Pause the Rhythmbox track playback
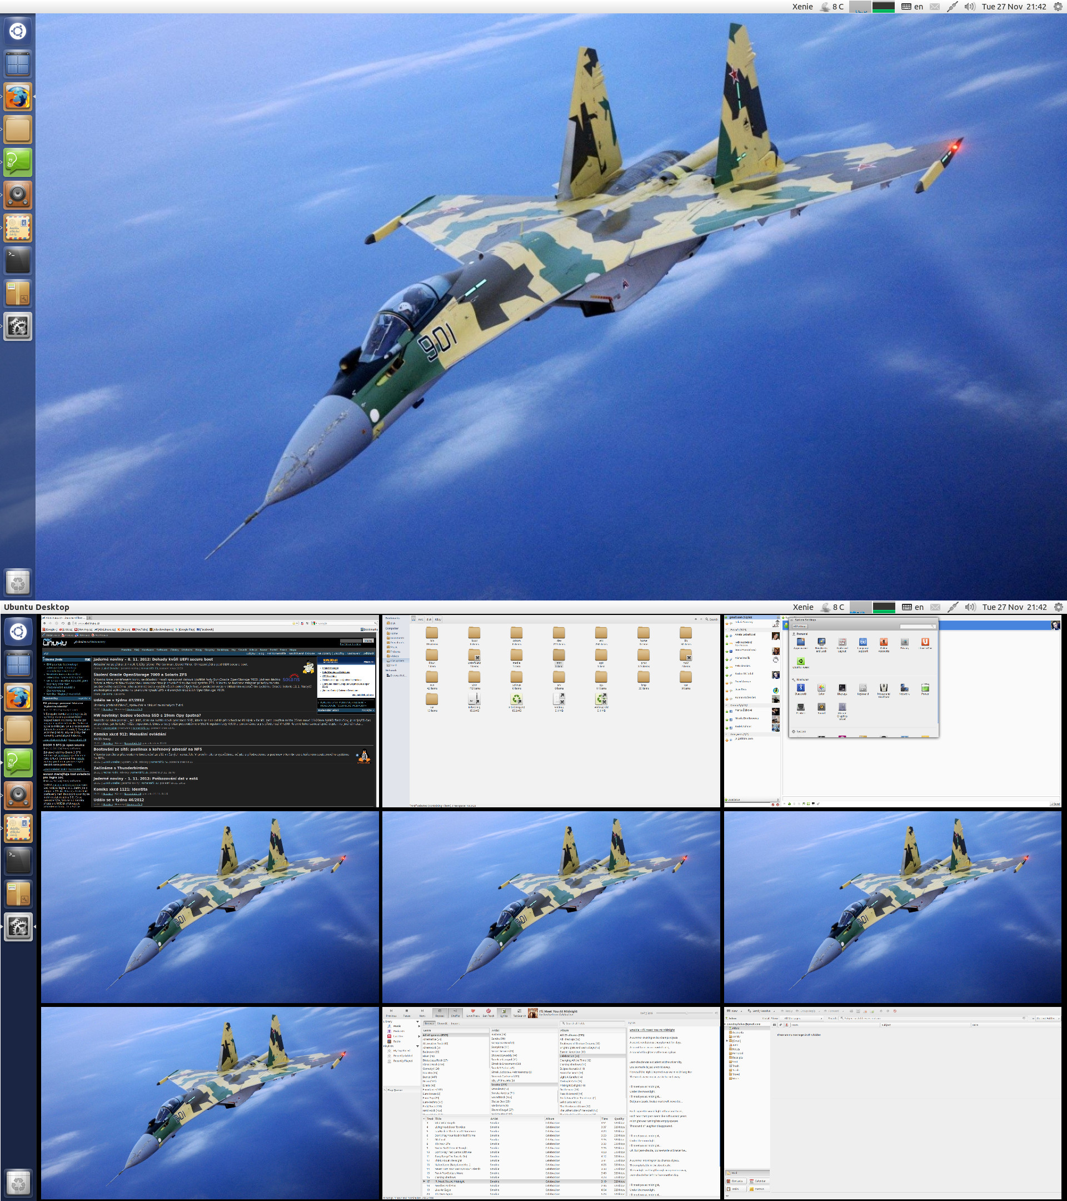The width and height of the screenshot is (1067, 1201). click(407, 1013)
